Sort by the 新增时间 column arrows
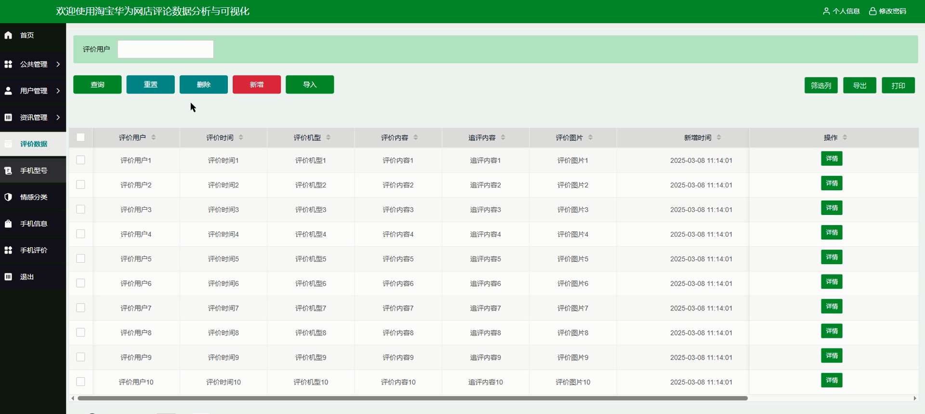This screenshot has width=925, height=414. pyautogui.click(x=719, y=137)
